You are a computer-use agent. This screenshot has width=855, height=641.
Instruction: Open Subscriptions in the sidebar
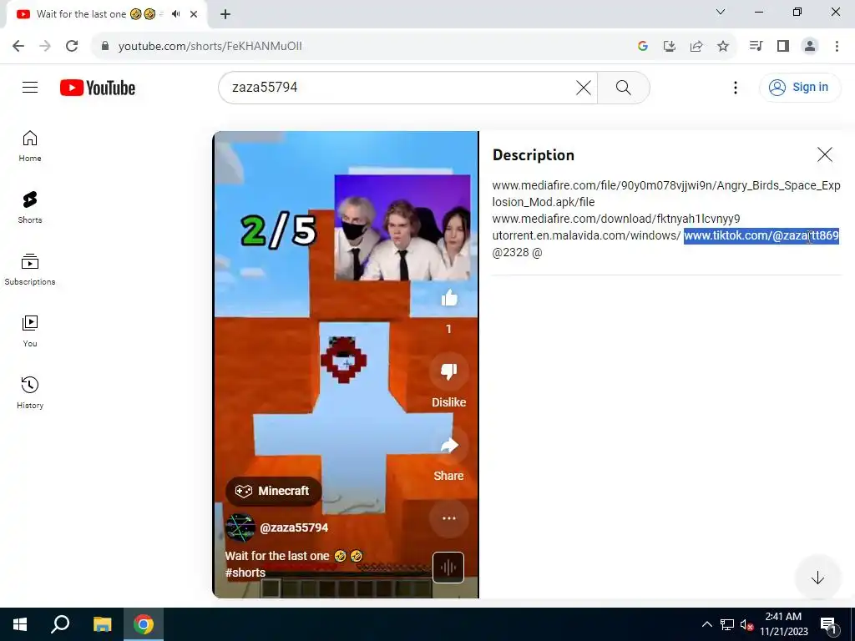point(30,270)
